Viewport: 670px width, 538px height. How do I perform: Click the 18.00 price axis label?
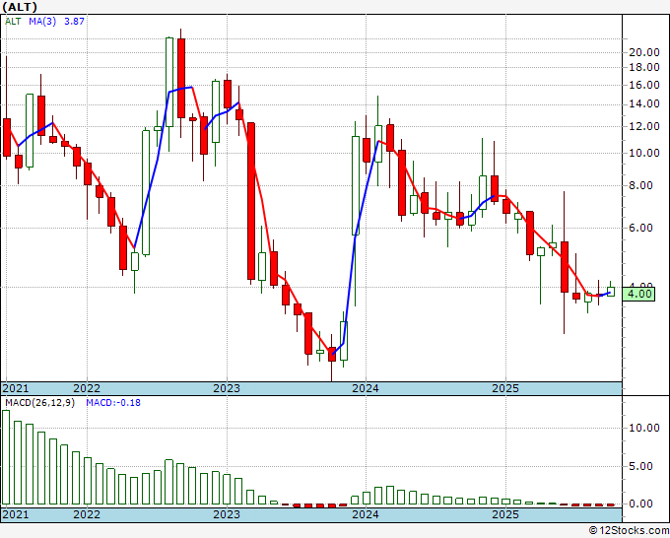pyautogui.click(x=644, y=68)
